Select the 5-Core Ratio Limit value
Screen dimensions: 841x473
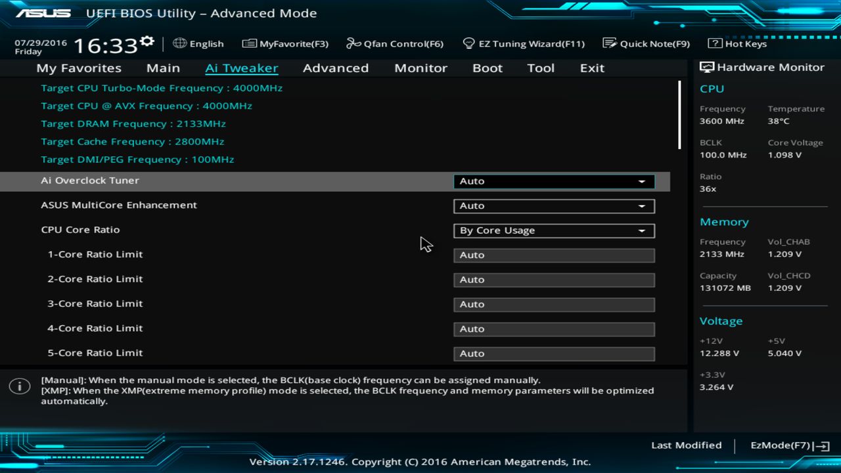coord(554,353)
